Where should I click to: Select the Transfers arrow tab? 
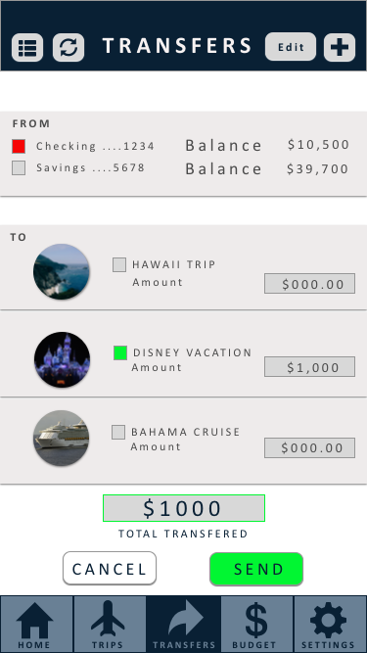click(x=184, y=624)
